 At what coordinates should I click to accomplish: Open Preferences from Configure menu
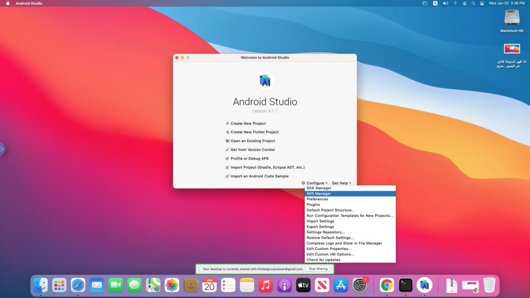[350, 199]
